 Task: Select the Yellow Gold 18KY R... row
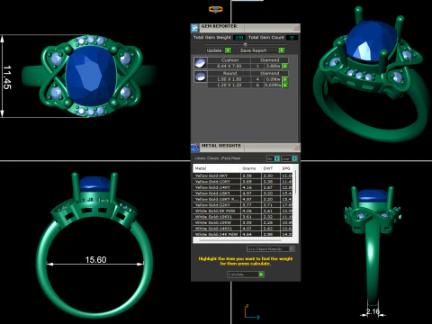[243, 199]
